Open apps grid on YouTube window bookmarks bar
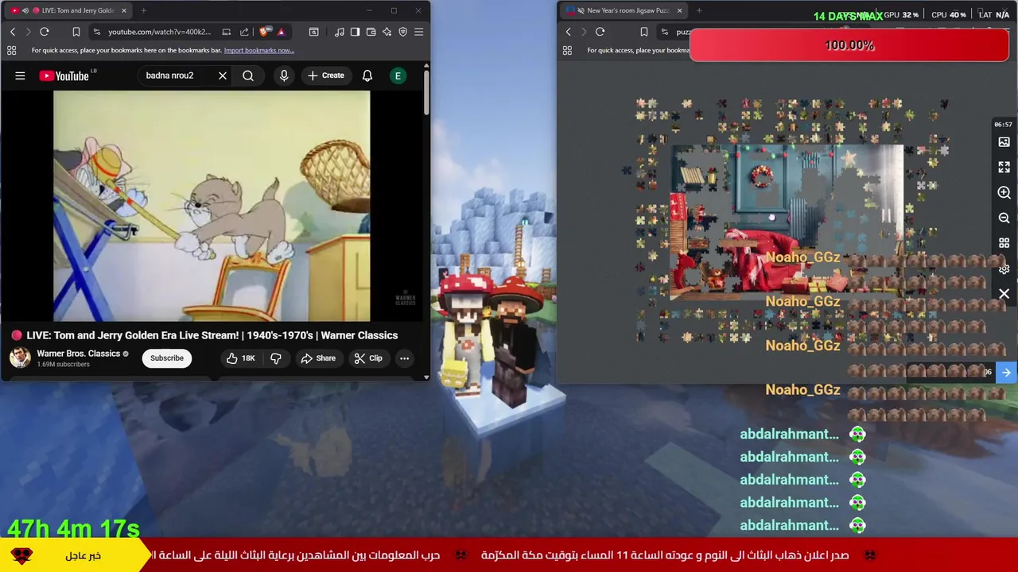This screenshot has height=572, width=1018. pos(11,50)
